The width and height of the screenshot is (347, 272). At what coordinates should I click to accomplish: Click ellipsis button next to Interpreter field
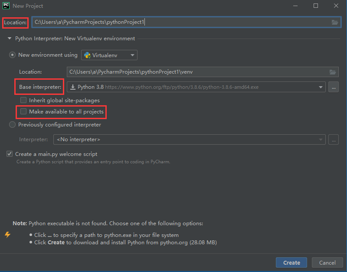pos(334,139)
